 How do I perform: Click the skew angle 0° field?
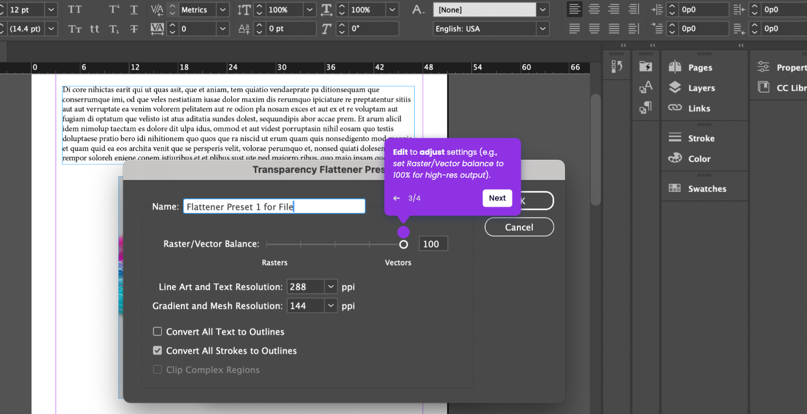374,29
